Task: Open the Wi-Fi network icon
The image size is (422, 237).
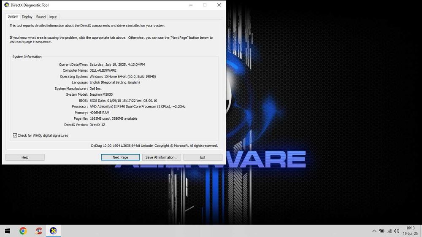Action: pos(390,231)
